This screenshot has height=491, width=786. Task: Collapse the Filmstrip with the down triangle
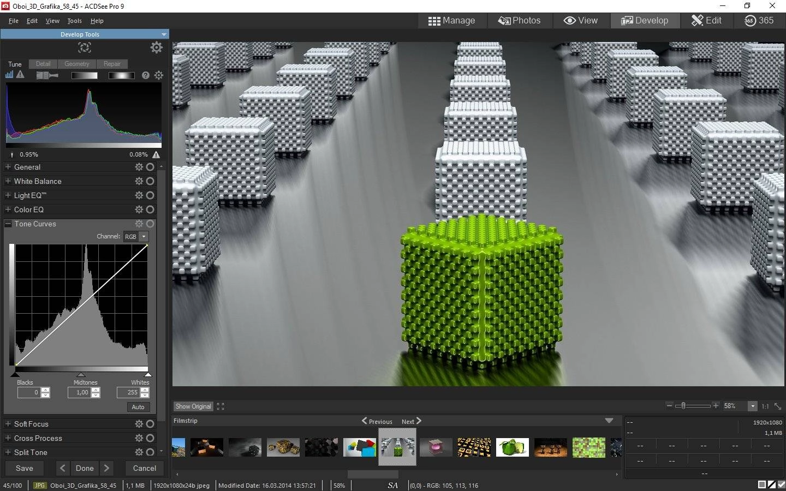pos(609,421)
